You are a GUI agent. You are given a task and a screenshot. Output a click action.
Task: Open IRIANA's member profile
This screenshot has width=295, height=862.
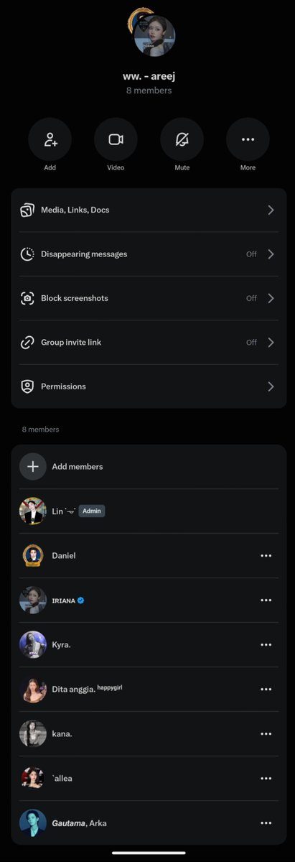(x=149, y=600)
